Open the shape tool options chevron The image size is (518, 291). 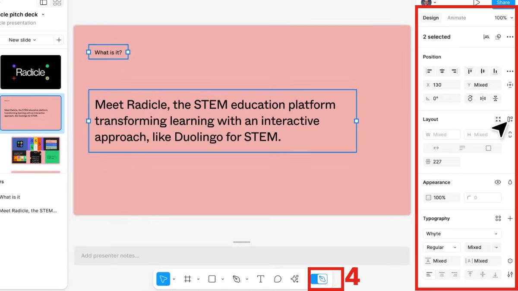click(223, 279)
